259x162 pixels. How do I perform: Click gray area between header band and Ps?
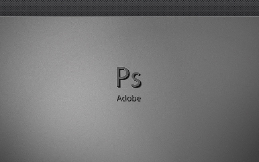point(128,40)
